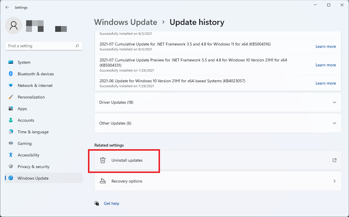The image size is (349, 217).
Task: Expand the Driver Updates (18) section
Action: pos(334,102)
